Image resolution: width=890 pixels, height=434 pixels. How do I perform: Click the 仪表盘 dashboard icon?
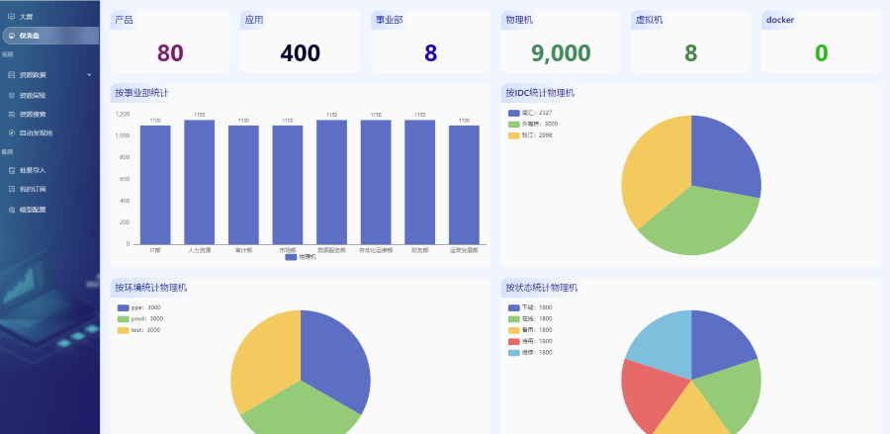pyautogui.click(x=11, y=36)
